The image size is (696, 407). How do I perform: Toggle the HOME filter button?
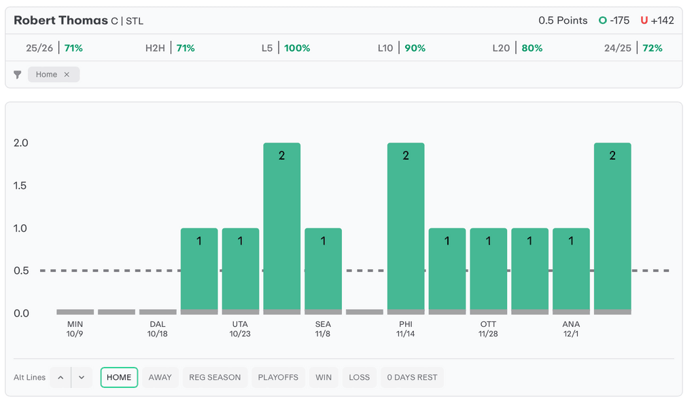pyautogui.click(x=119, y=378)
